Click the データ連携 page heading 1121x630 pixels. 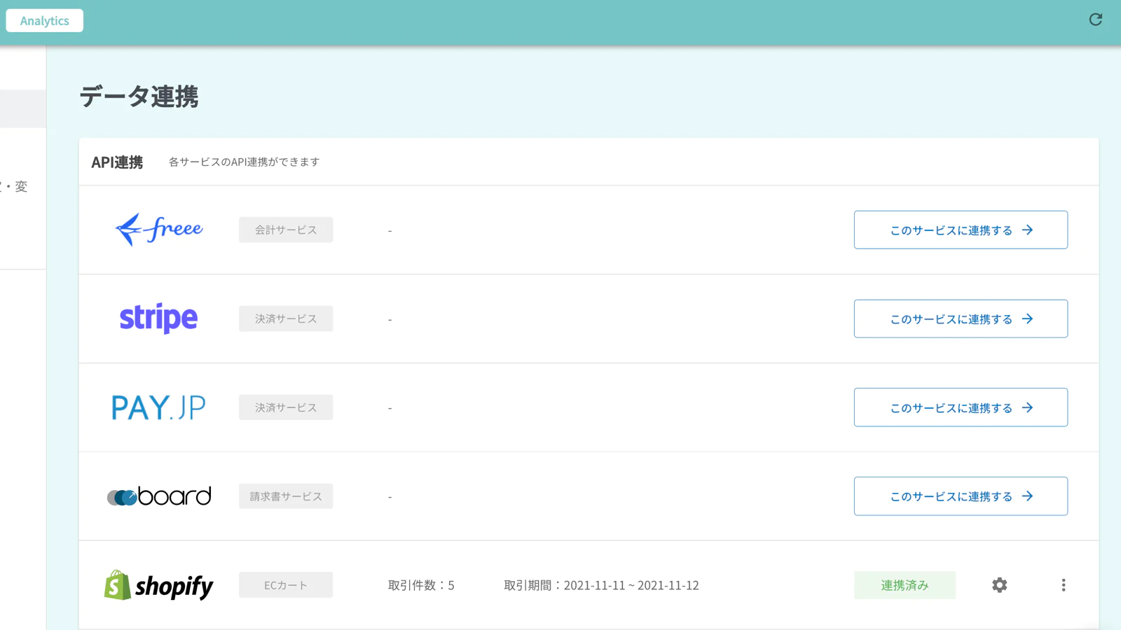(x=139, y=97)
